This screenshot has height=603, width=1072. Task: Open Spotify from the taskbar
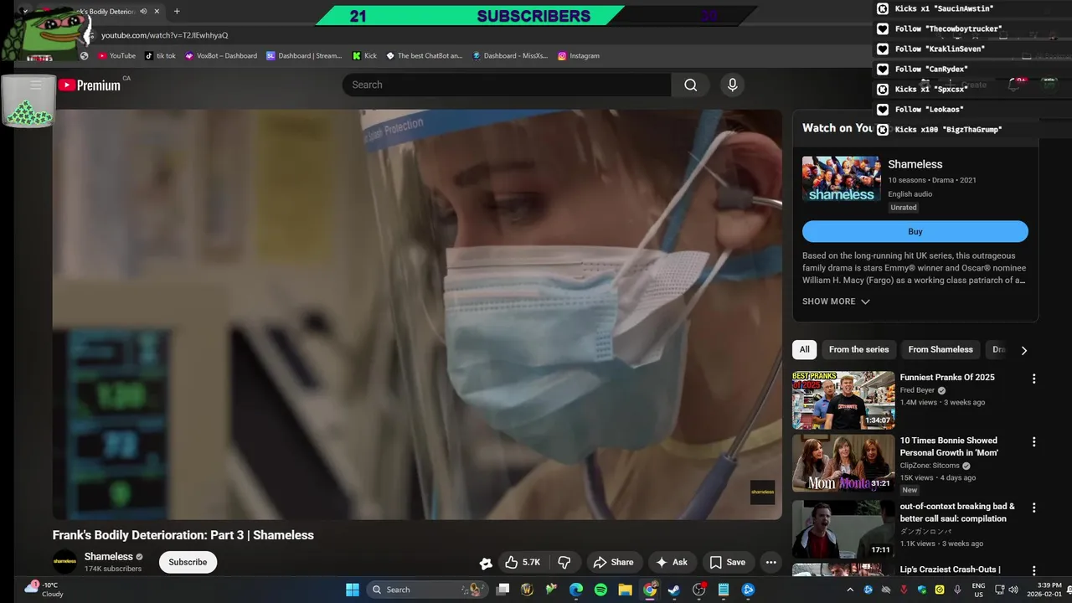pos(600,590)
